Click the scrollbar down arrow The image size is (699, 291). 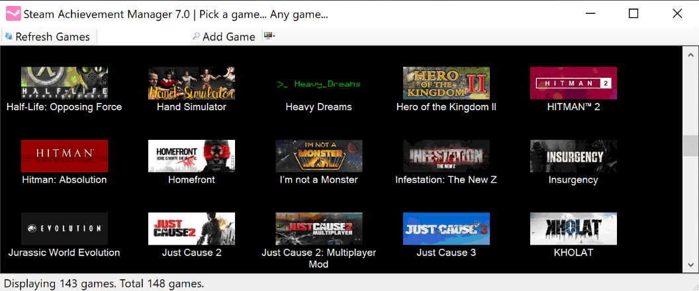coord(691,265)
